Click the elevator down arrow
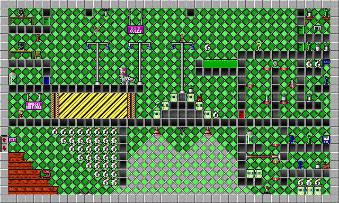The width and height of the screenshot is (339, 203). coord(4,148)
